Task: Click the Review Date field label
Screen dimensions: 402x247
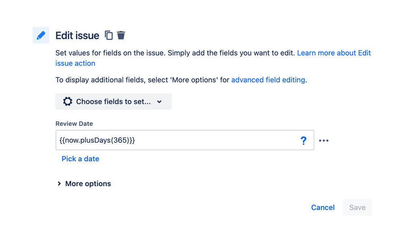Action: (x=74, y=123)
